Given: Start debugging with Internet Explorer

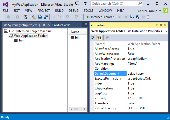Looking at the screenshot, I should 100,17.
